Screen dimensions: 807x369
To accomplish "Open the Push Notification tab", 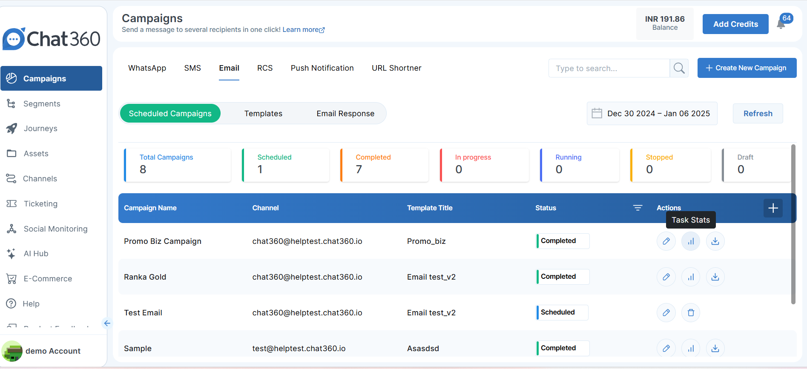I will pyautogui.click(x=322, y=68).
